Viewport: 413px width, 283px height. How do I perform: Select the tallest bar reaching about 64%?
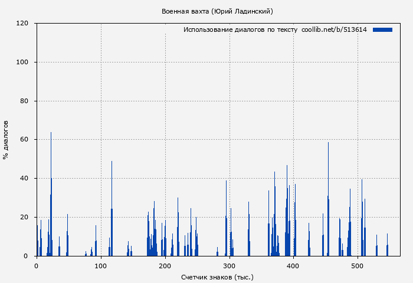tap(51, 195)
